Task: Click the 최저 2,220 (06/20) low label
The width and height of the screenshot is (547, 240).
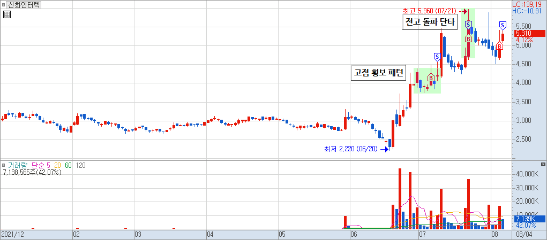Action: (351, 149)
